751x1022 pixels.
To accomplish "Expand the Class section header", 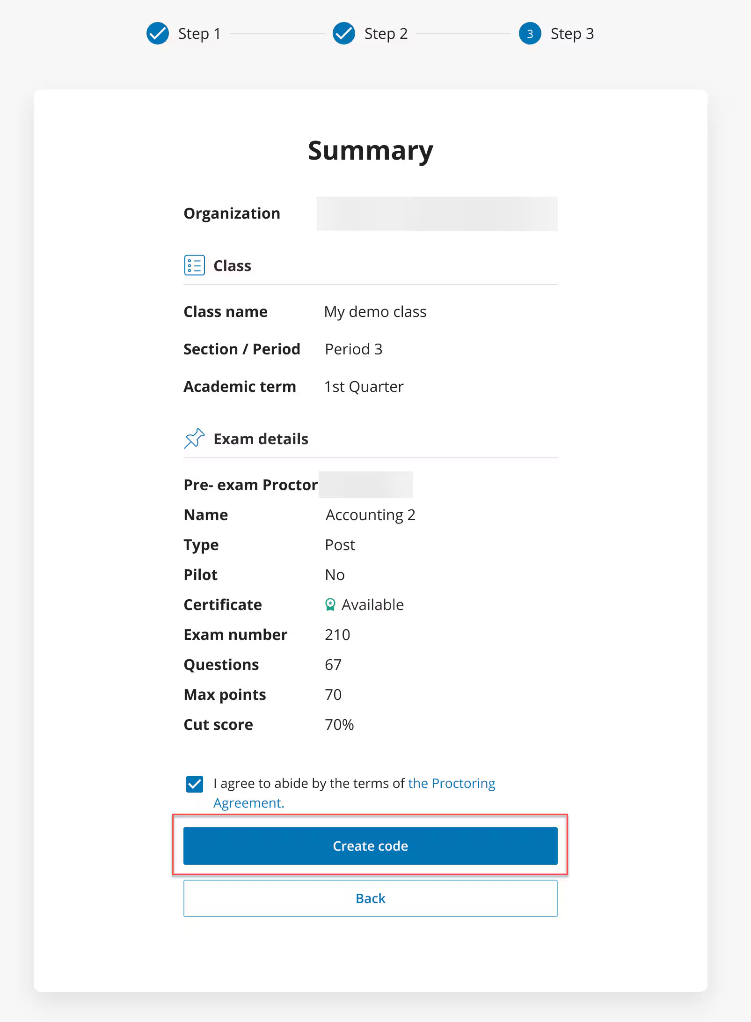I will pyautogui.click(x=233, y=265).
